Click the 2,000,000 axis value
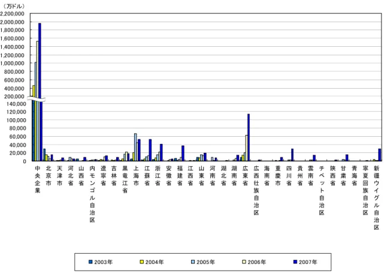 (x=12, y=22)
